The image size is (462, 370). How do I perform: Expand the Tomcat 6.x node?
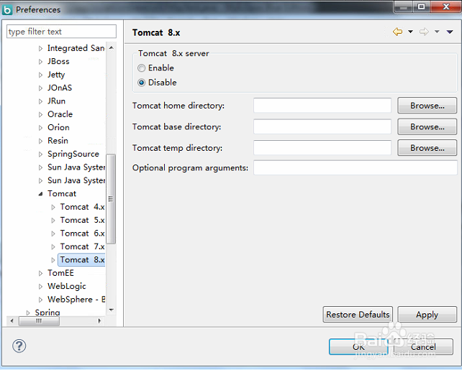click(x=53, y=233)
